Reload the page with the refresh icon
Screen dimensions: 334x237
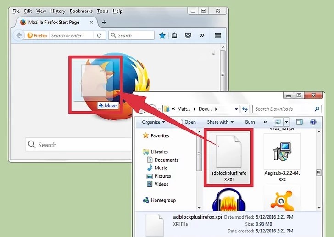(99, 35)
